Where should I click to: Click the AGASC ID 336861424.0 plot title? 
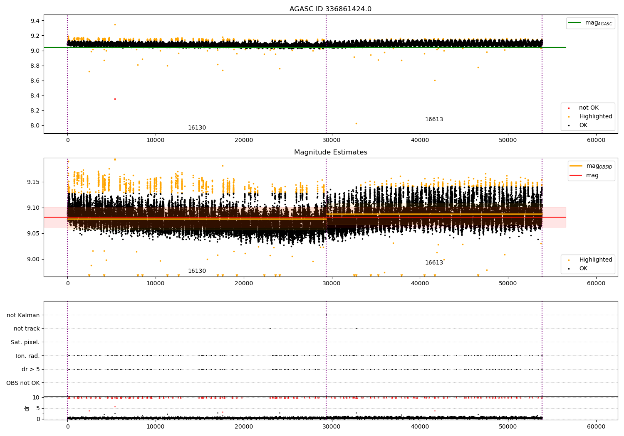tap(330, 9)
